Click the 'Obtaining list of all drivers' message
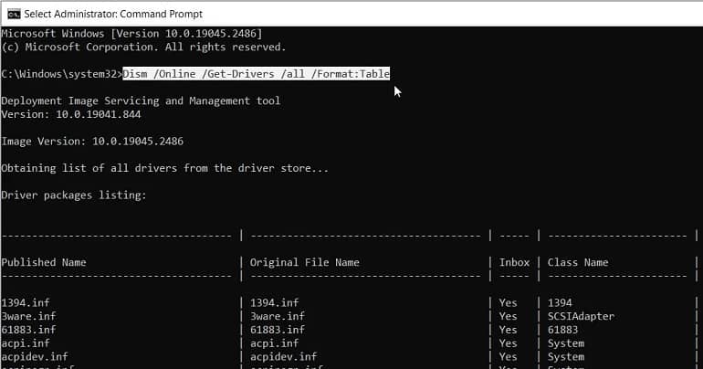 coord(165,168)
